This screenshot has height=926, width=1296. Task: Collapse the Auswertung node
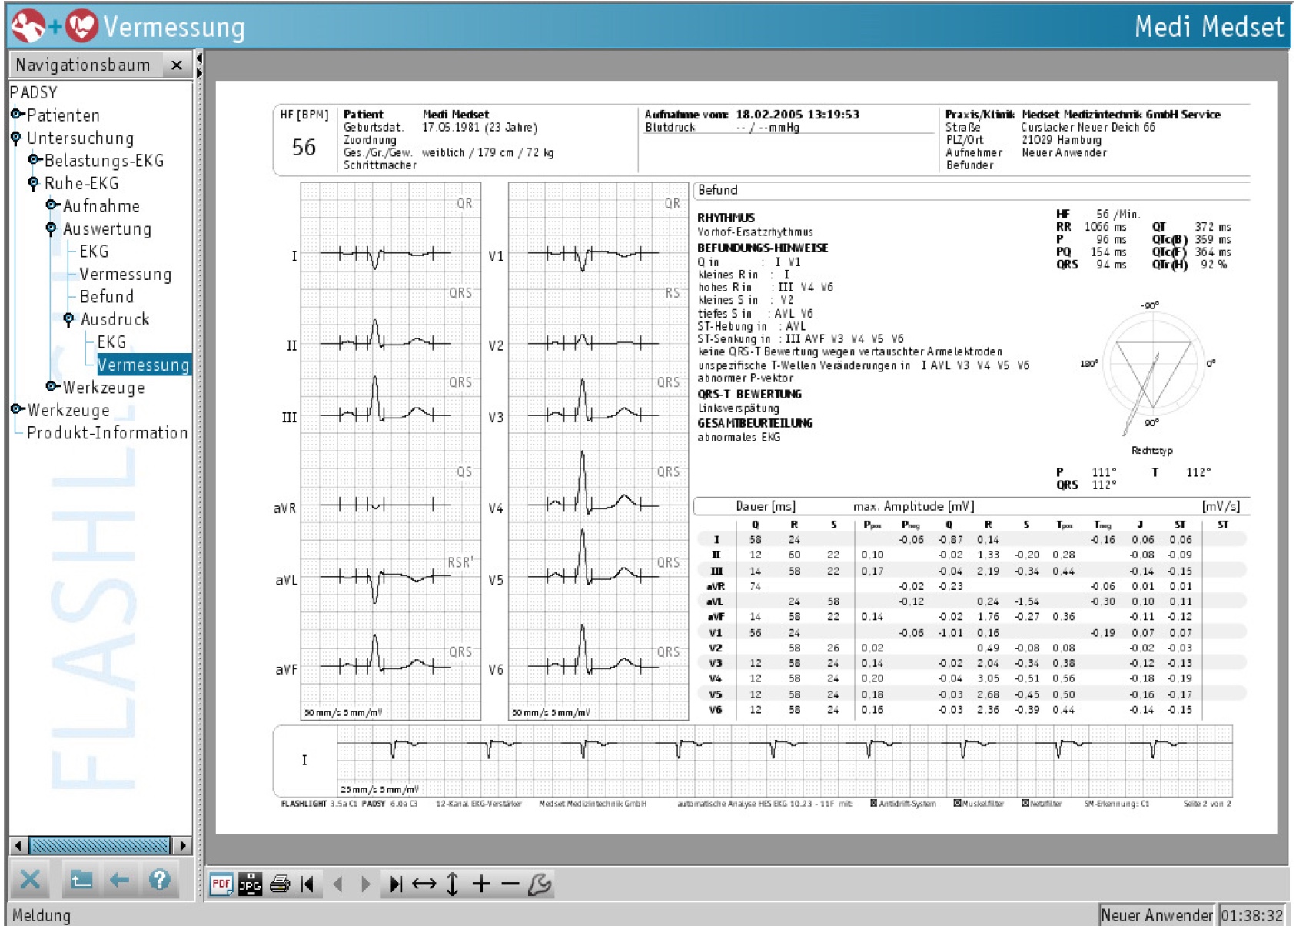coord(52,228)
